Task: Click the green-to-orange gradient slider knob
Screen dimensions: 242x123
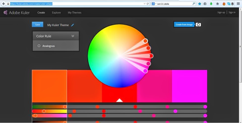Action: coord(65,107)
